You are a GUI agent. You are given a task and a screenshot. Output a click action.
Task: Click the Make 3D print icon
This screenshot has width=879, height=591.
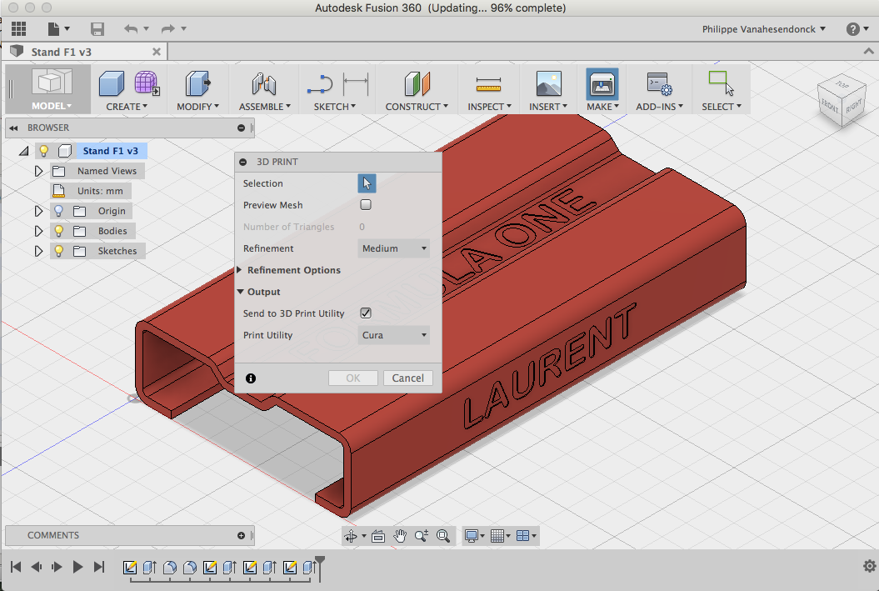tap(602, 84)
